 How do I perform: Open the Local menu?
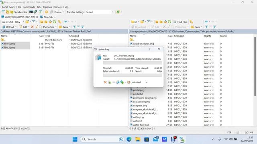[5, 7]
